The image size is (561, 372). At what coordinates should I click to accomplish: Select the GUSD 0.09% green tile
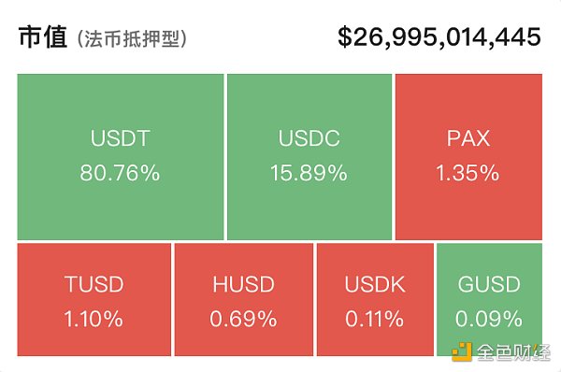(x=489, y=300)
